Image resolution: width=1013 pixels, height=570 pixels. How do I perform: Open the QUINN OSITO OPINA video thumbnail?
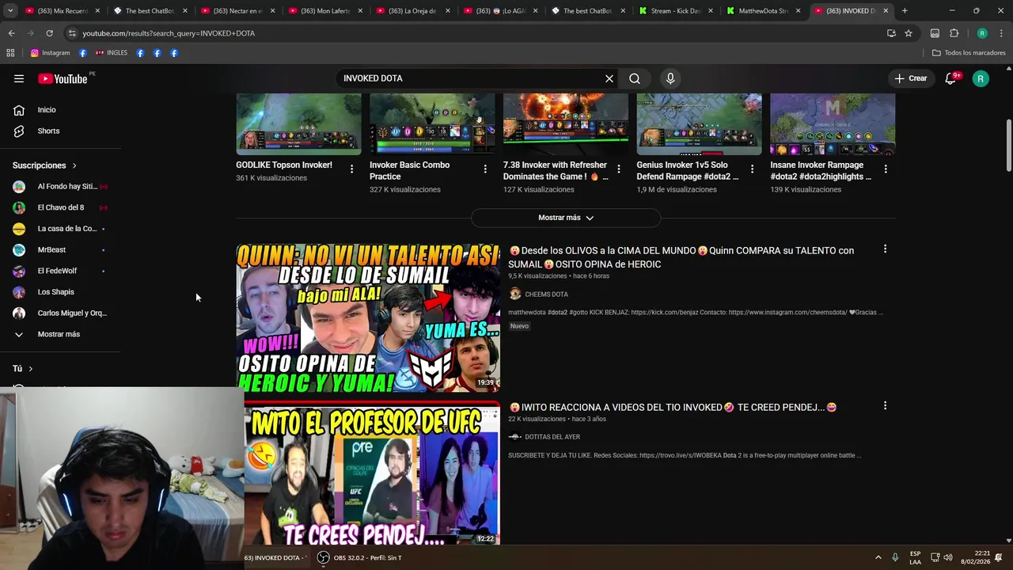click(x=368, y=317)
